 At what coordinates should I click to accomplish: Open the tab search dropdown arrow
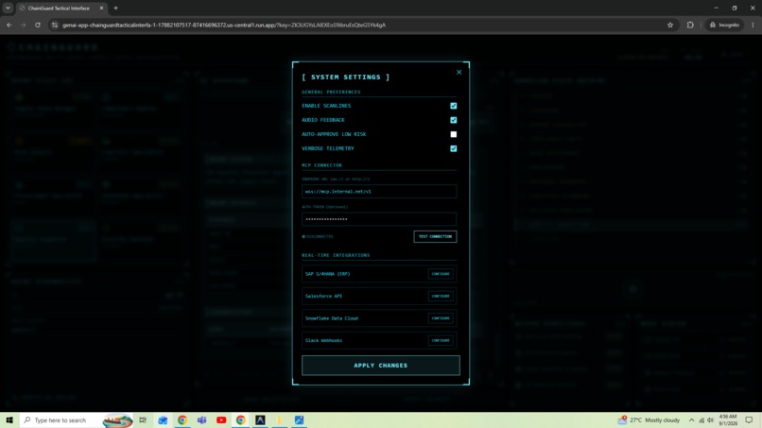coord(8,8)
